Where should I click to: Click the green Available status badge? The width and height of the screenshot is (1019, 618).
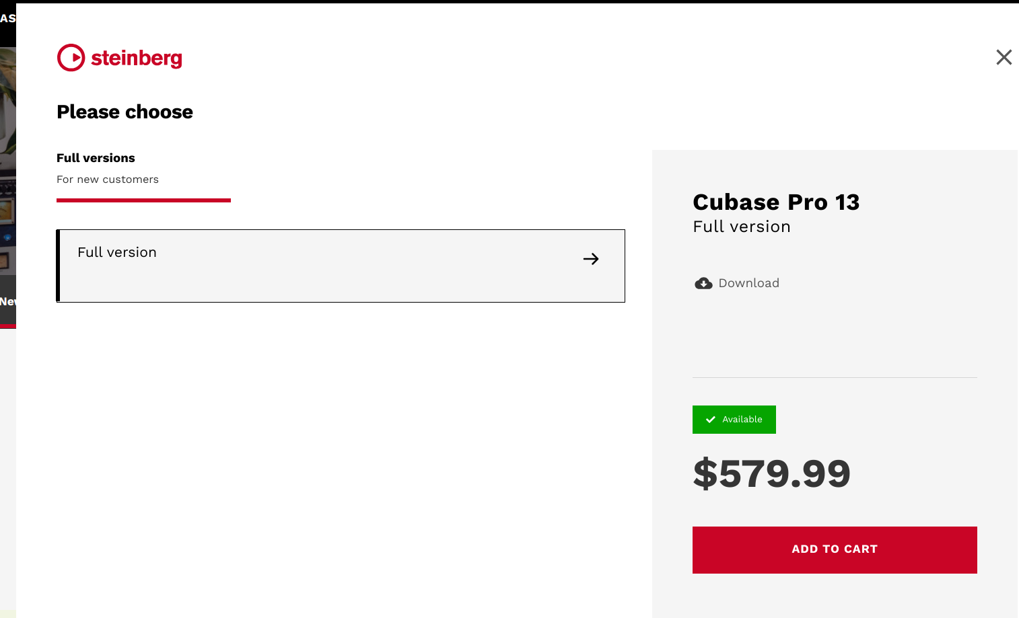pyautogui.click(x=734, y=420)
